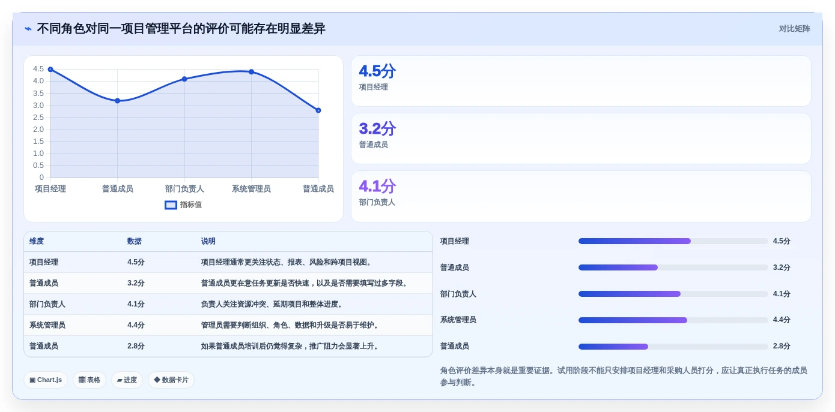Click the 系统管理员 progress bar

(x=673, y=320)
